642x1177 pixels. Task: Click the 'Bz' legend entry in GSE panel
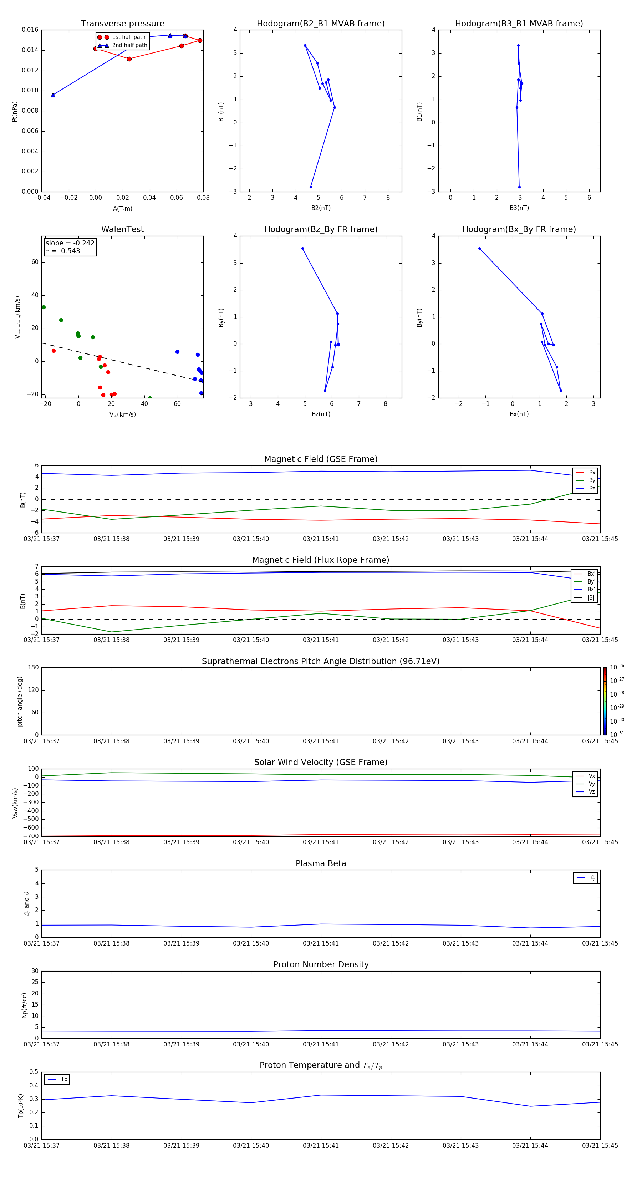click(x=585, y=488)
